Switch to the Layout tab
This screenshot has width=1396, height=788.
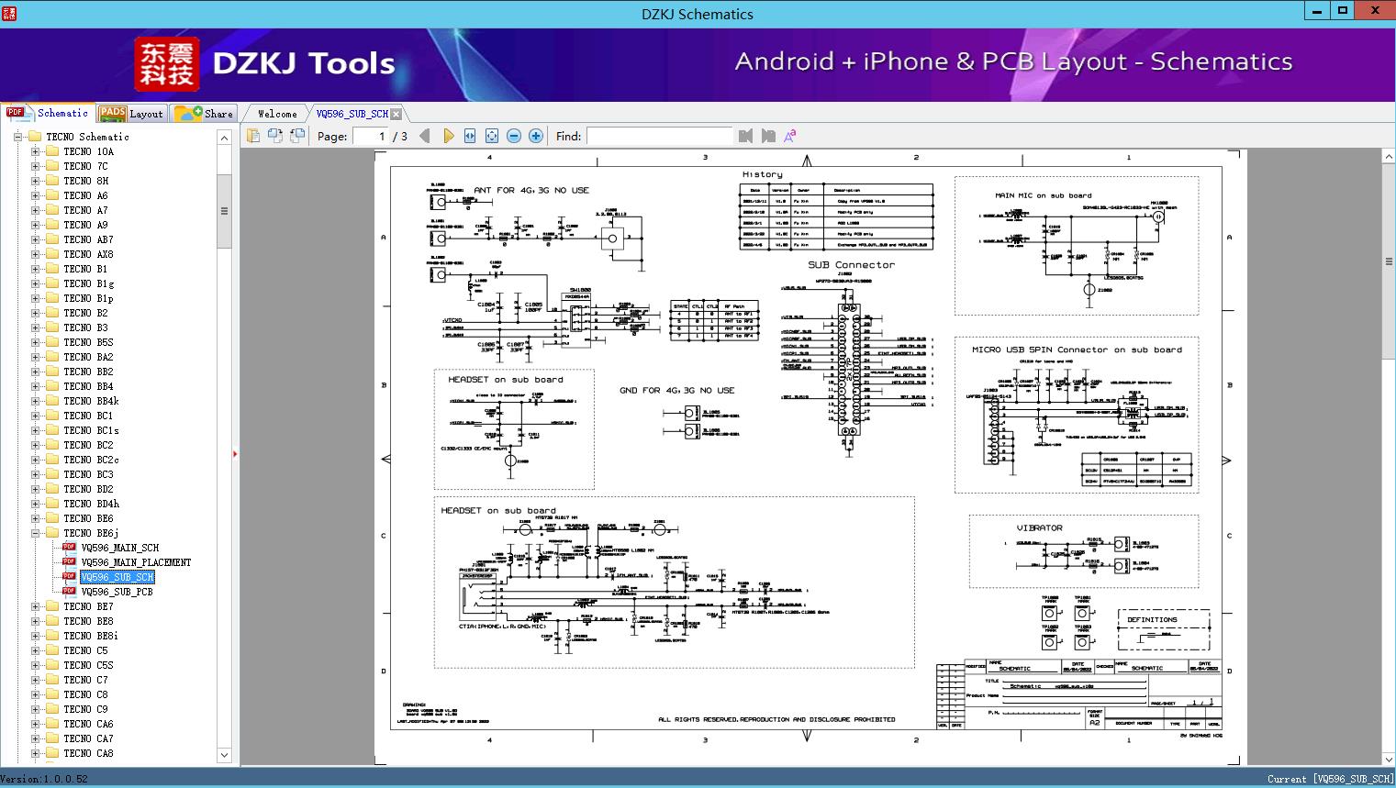131,113
